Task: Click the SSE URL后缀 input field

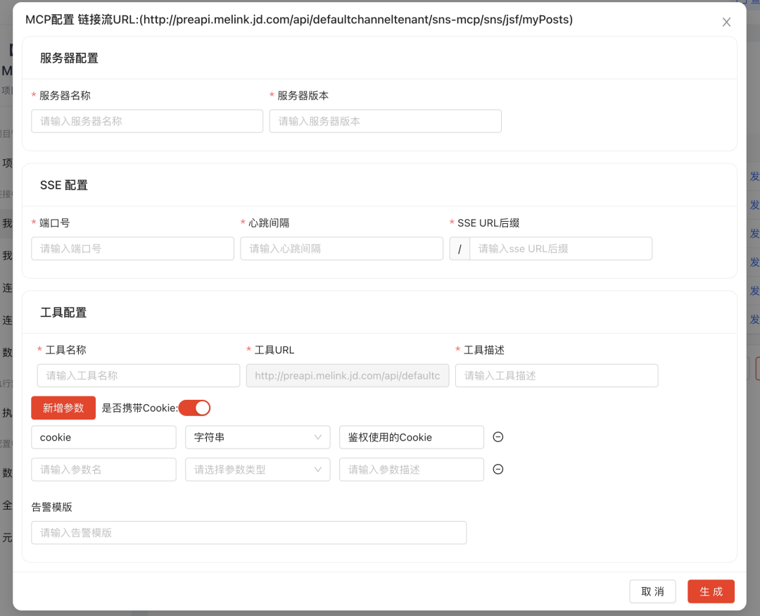Action: [x=561, y=249]
